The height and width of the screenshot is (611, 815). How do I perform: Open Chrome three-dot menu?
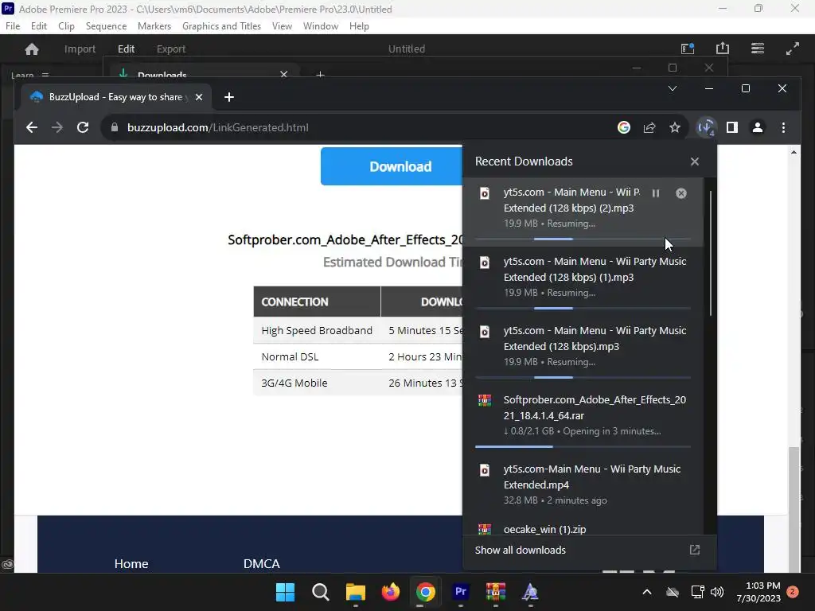(x=783, y=127)
